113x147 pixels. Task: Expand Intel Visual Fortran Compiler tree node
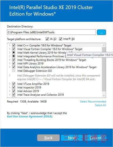pos(10,49)
